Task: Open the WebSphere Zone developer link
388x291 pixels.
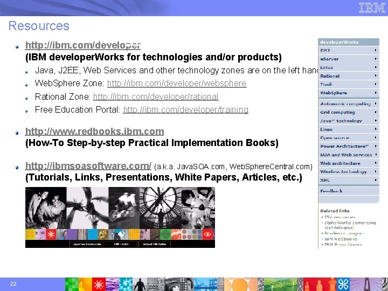Action: click(x=177, y=83)
